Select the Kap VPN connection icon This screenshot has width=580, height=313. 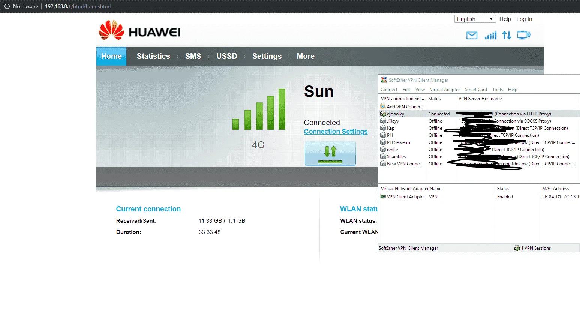(383, 128)
